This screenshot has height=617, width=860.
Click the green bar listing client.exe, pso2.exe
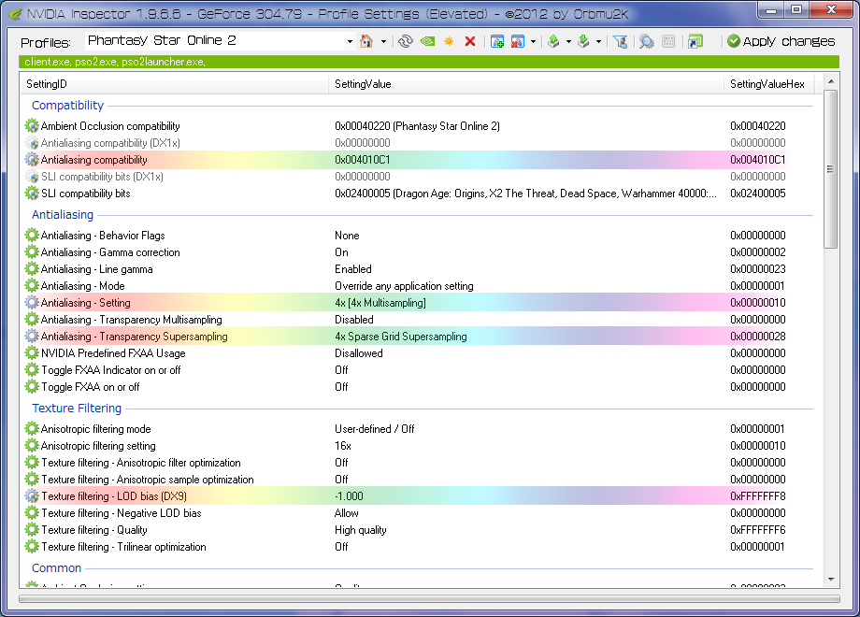point(429,62)
